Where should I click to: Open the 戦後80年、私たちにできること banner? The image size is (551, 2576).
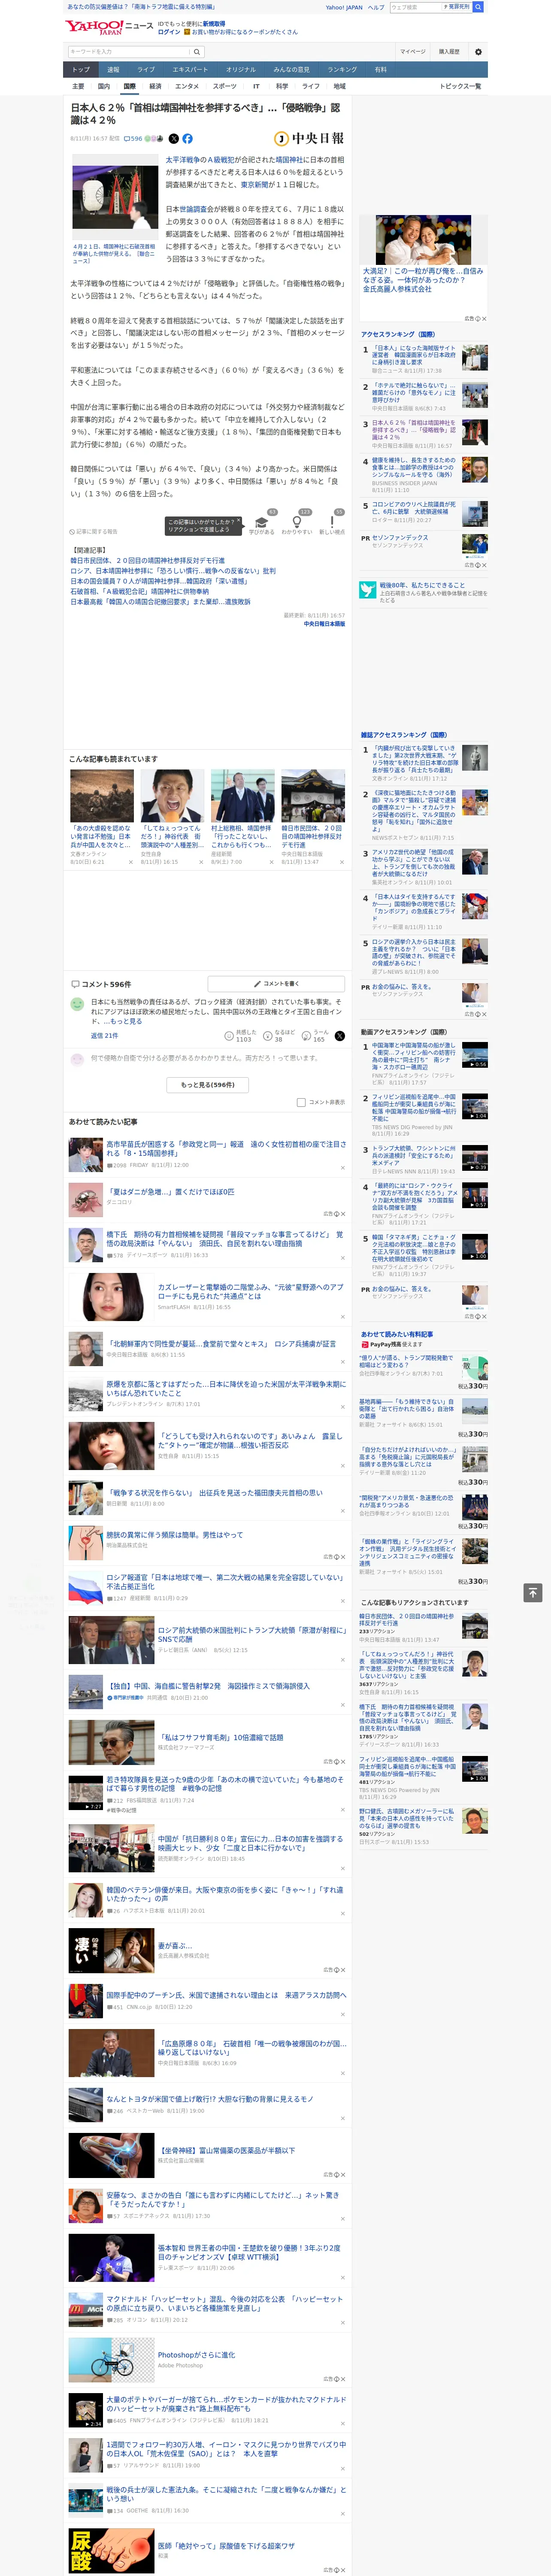coord(423,592)
